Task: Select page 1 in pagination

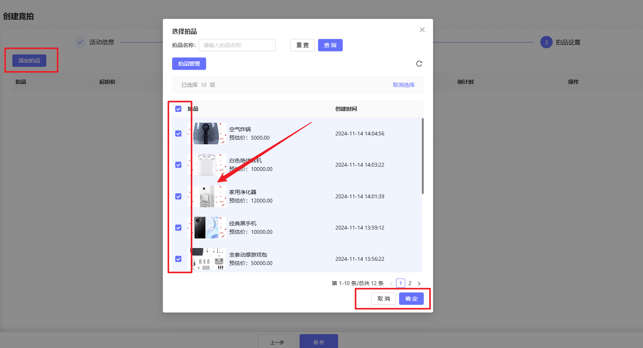Action: [x=401, y=283]
